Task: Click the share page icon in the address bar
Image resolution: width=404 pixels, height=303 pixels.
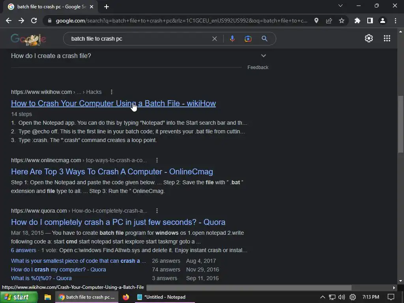Action: (x=329, y=21)
